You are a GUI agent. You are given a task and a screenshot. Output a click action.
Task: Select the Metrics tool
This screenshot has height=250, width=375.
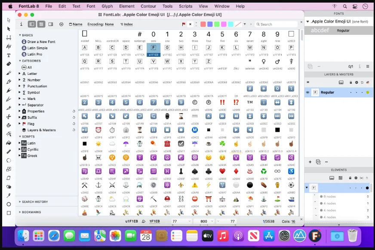click(x=9, y=37)
